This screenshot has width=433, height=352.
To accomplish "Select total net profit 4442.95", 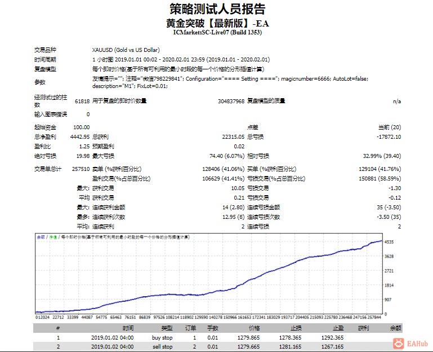I will (x=80, y=137).
